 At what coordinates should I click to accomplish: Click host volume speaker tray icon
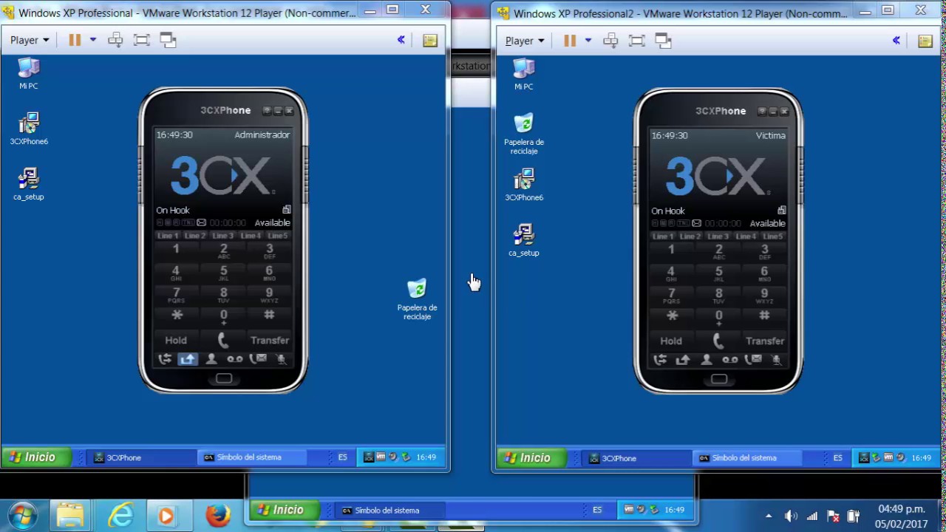790,516
